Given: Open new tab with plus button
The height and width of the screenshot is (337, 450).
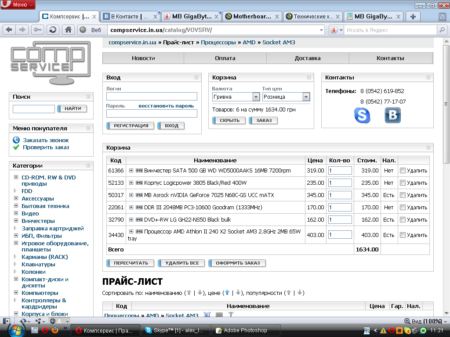Looking at the screenshot, I should coord(413,17).
